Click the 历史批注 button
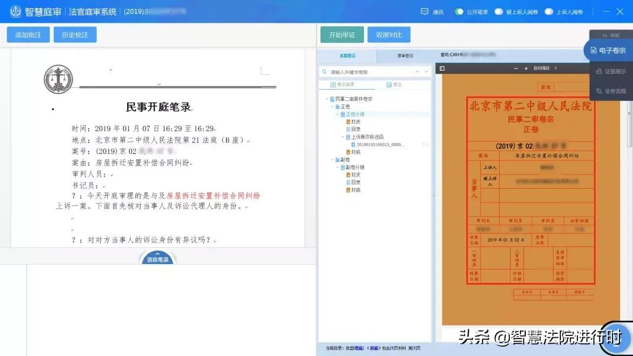 [75, 35]
